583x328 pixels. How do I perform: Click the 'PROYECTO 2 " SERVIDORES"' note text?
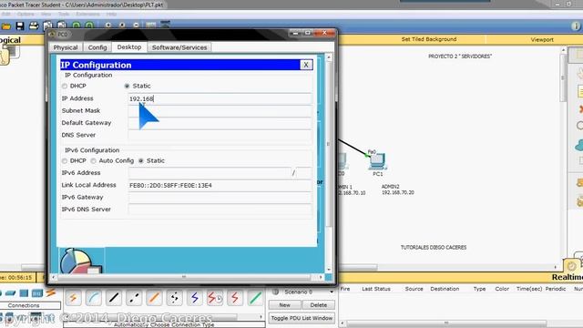click(460, 56)
